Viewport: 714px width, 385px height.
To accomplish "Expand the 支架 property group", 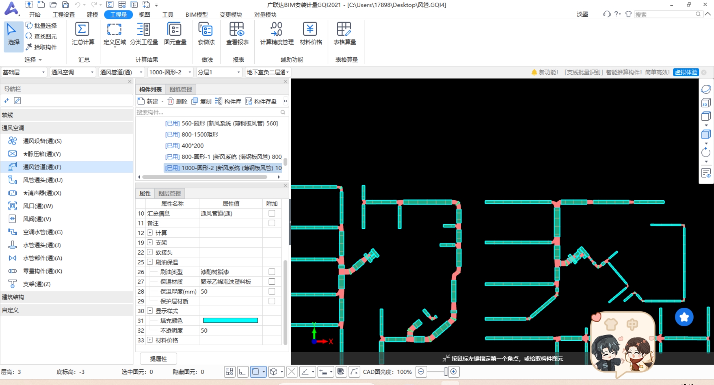I will (x=150, y=242).
